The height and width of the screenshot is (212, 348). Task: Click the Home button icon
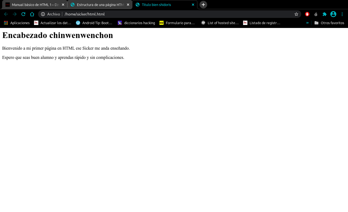[x=32, y=14]
